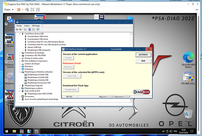The height and width of the screenshot is (136, 202).
Task: Collapse the VMware toolbar double-chevron icon
Action: 197,10
